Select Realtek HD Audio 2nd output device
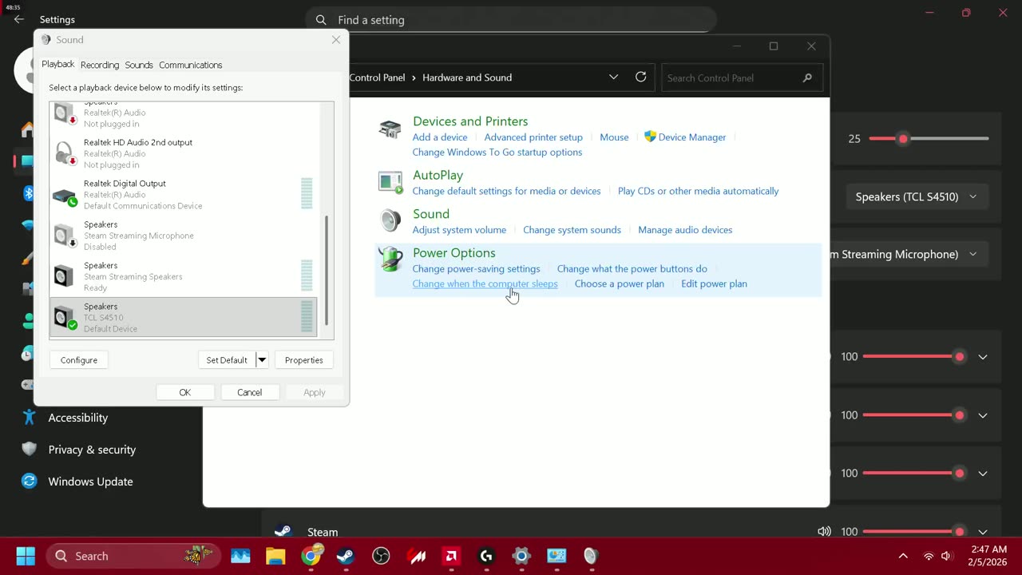This screenshot has height=575, width=1022. [184, 153]
